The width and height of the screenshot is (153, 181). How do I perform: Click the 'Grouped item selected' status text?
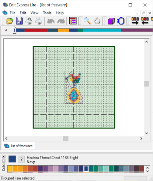point(18,178)
